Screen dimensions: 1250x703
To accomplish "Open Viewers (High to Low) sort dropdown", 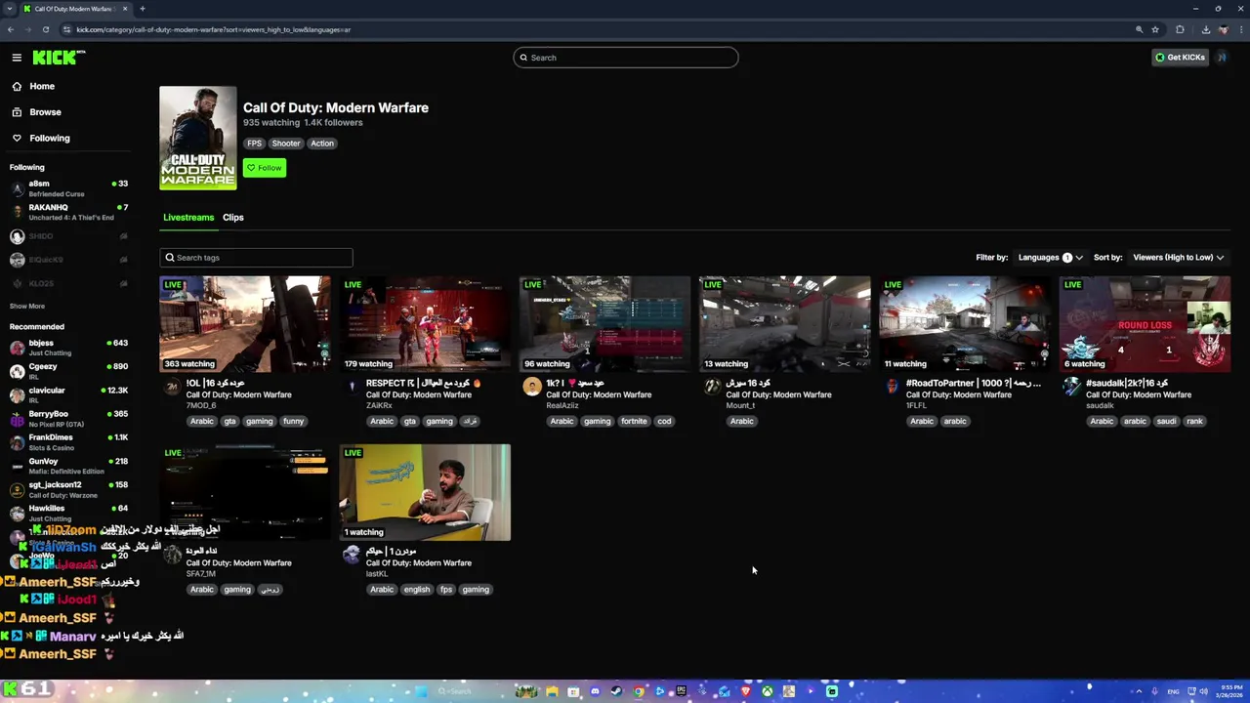I will pos(1178,258).
